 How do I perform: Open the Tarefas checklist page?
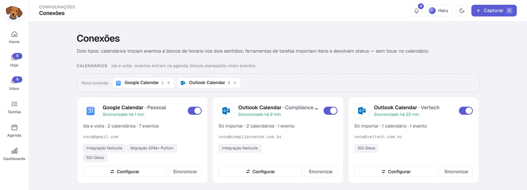(14, 107)
